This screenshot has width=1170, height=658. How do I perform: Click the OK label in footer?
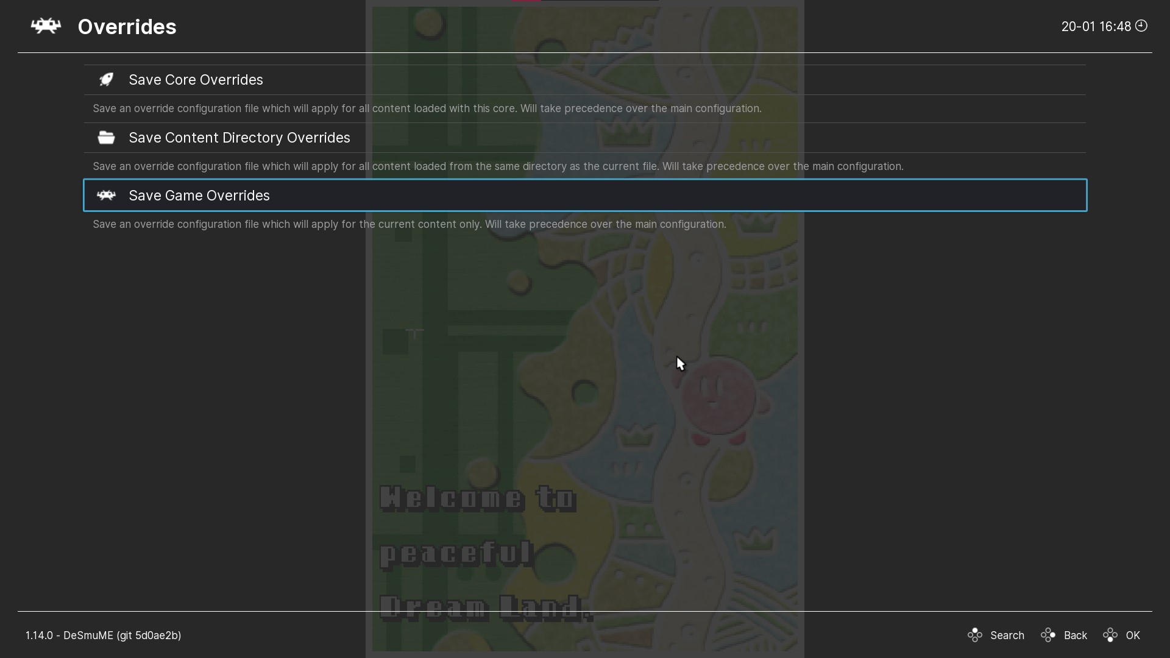[1133, 635]
